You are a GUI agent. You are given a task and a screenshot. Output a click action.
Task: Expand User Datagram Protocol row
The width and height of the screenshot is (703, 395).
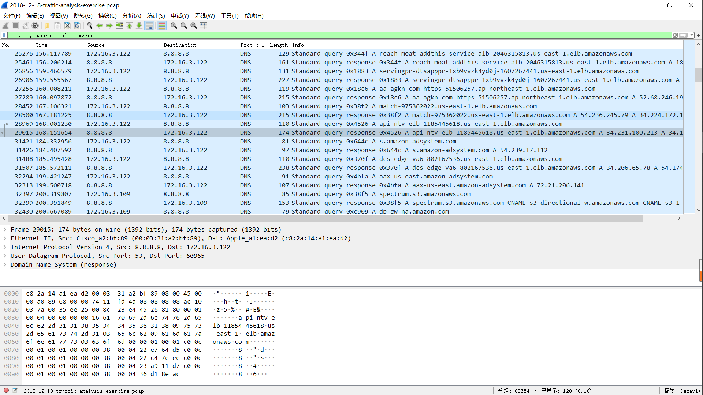(x=5, y=256)
